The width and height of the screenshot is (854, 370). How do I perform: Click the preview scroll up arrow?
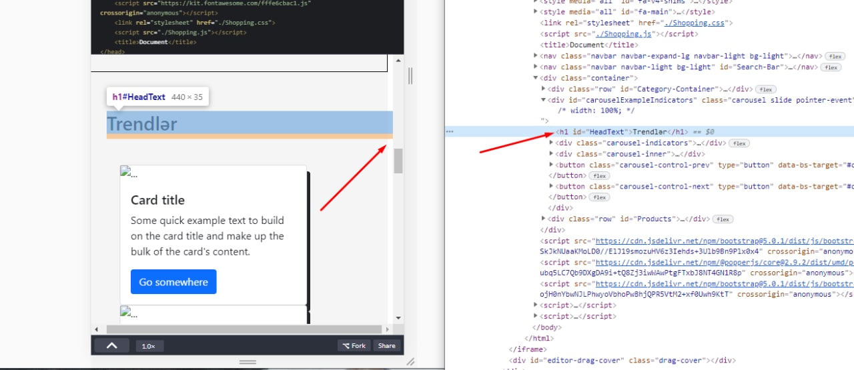(398, 61)
